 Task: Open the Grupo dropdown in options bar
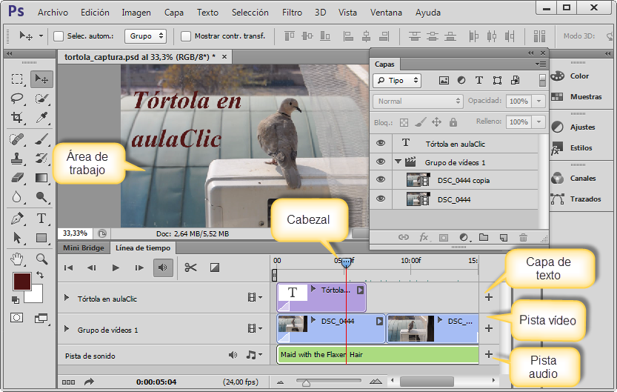(x=146, y=36)
